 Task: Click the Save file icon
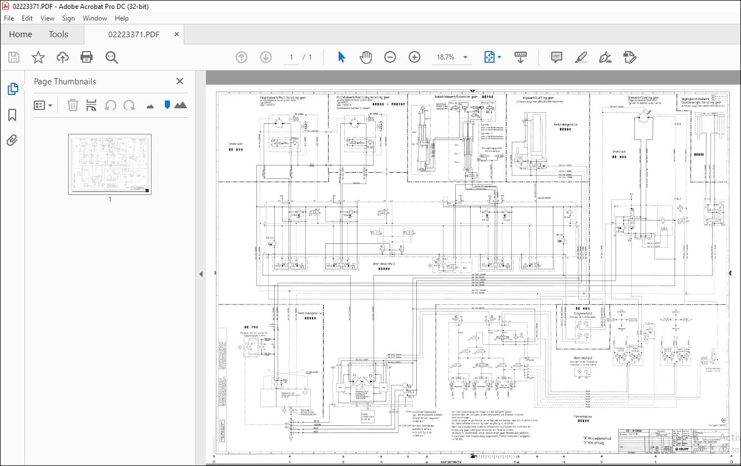(14, 57)
